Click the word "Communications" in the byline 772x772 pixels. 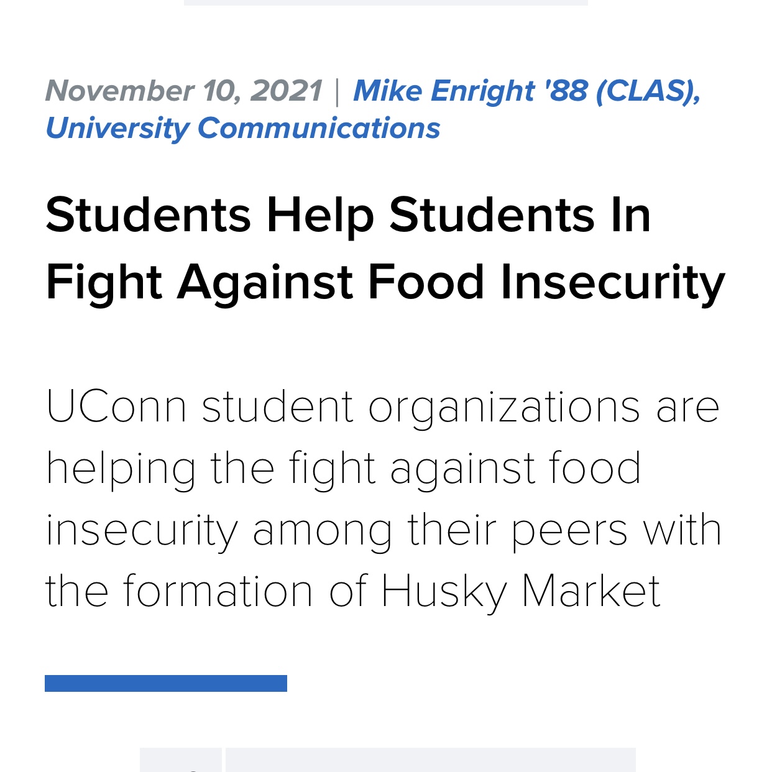[319, 129]
